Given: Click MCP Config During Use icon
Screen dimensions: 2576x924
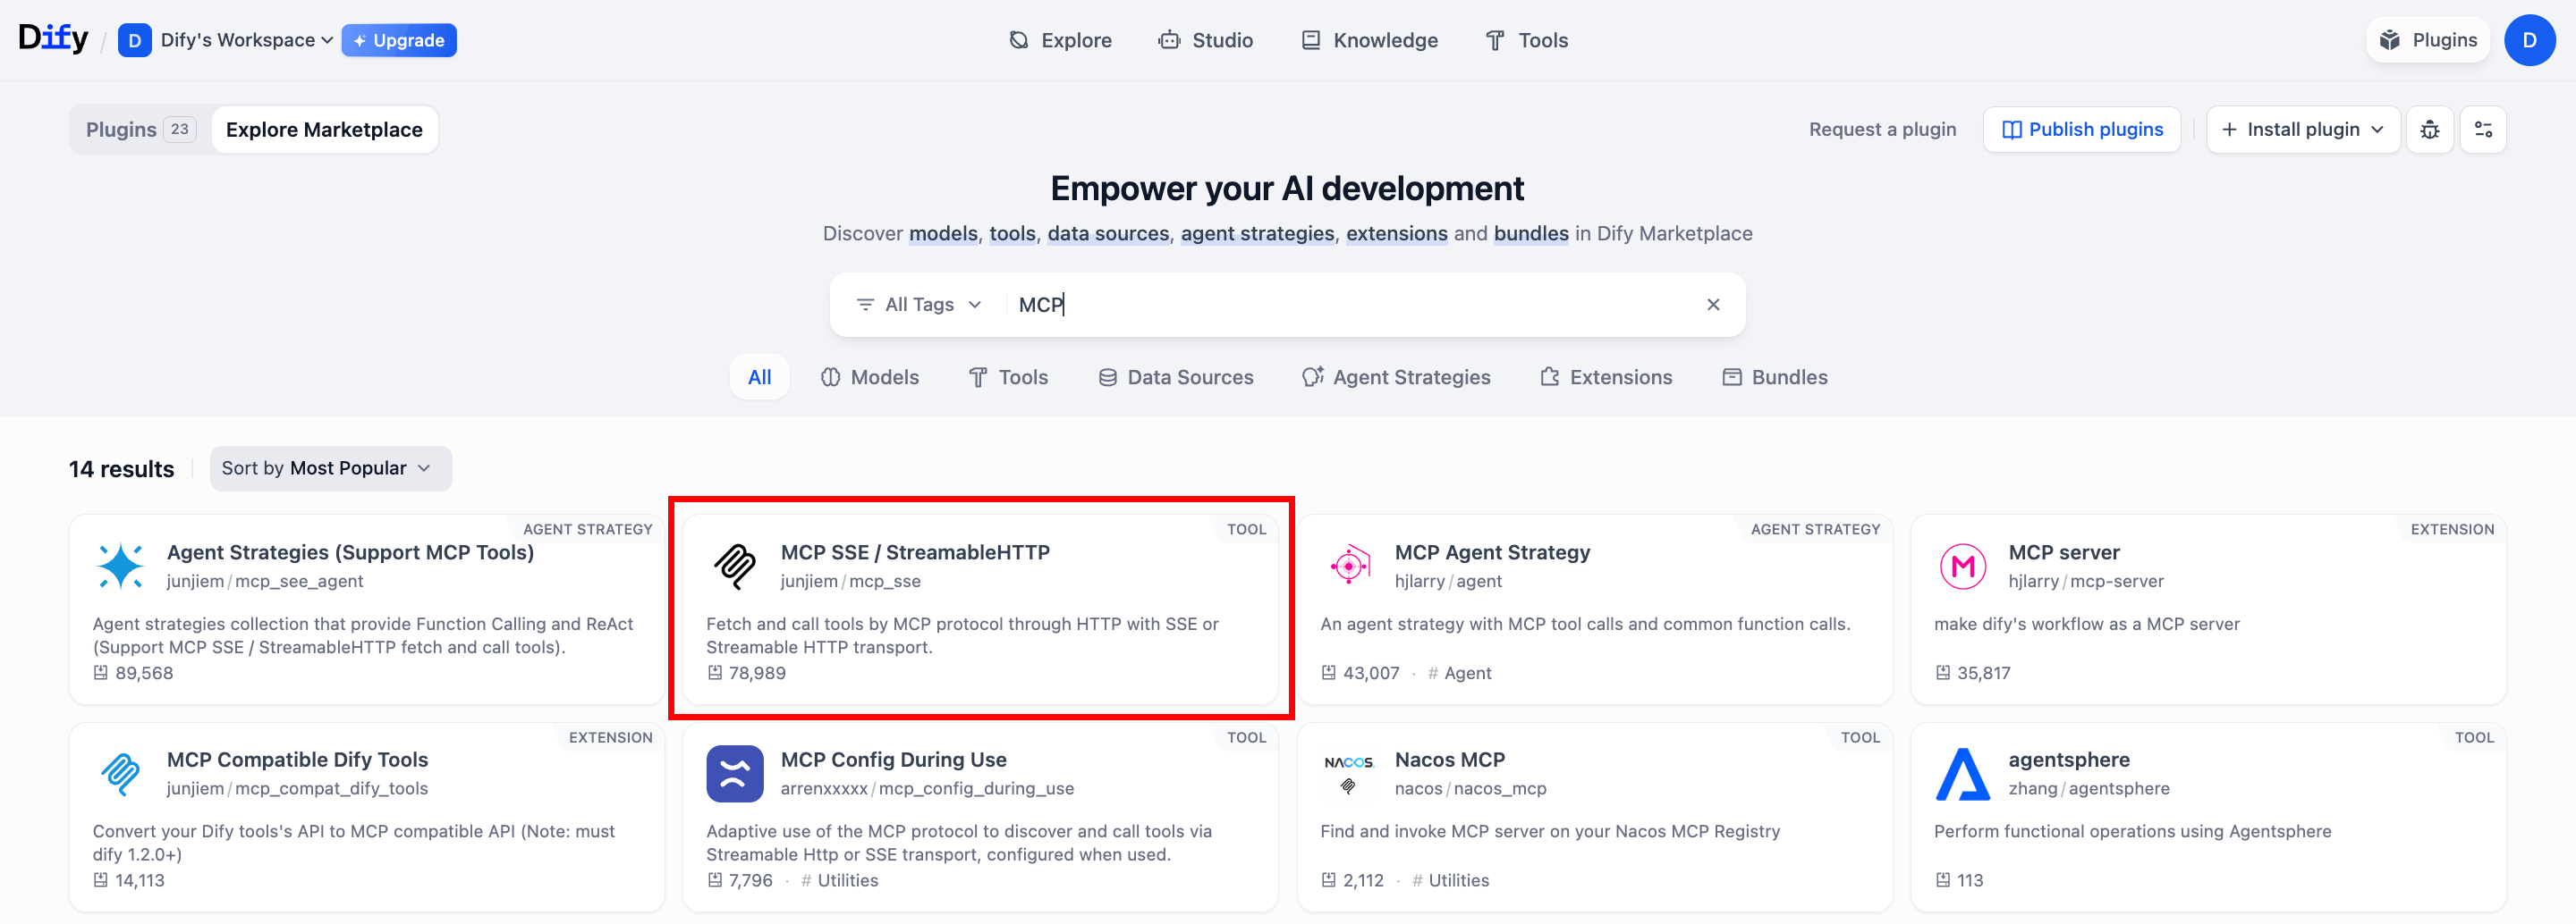Looking at the screenshot, I should (x=735, y=774).
